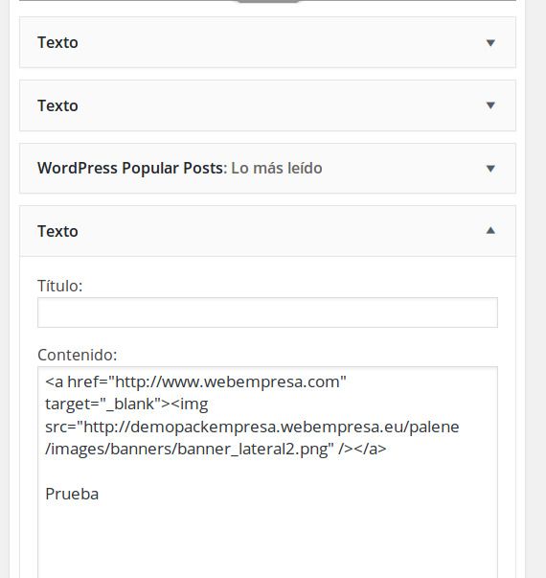Click the expanded Texto widget header title

[57, 232]
